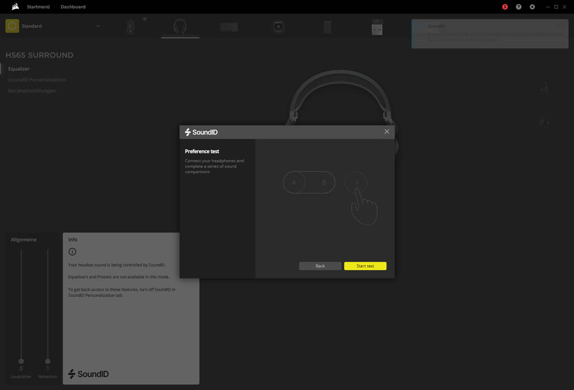The width and height of the screenshot is (574, 390).
Task: Open Geräteeinstellungen section
Action: click(32, 90)
